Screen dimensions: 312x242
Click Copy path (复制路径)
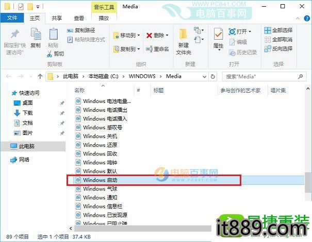click(81, 30)
